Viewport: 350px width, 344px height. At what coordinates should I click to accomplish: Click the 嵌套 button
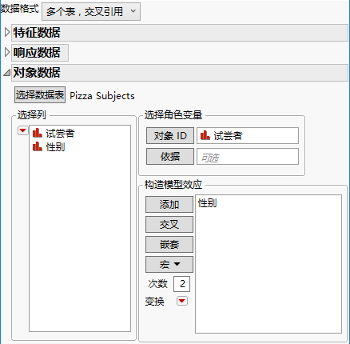click(x=169, y=244)
